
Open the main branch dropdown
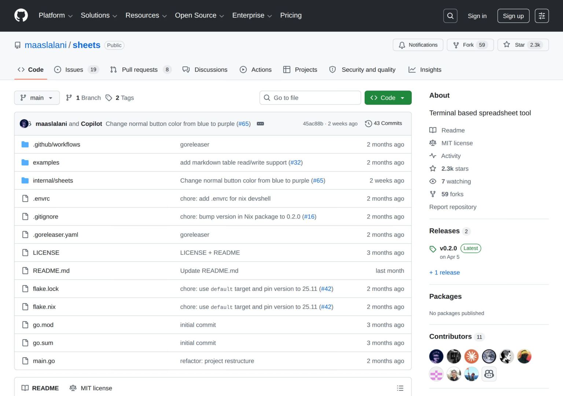(37, 98)
